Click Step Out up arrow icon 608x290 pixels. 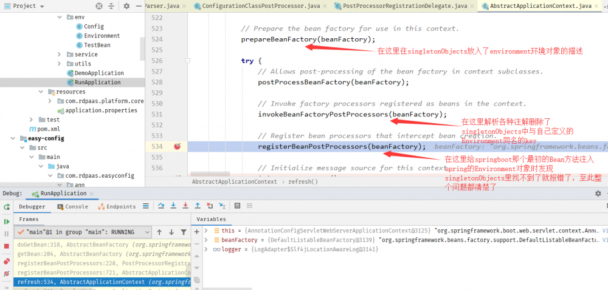(198, 206)
